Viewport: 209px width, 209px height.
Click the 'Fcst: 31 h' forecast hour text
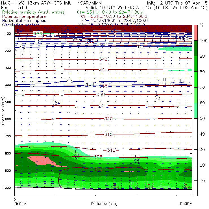pos(15,8)
